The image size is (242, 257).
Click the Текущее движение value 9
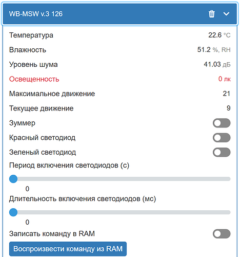pos(229,108)
